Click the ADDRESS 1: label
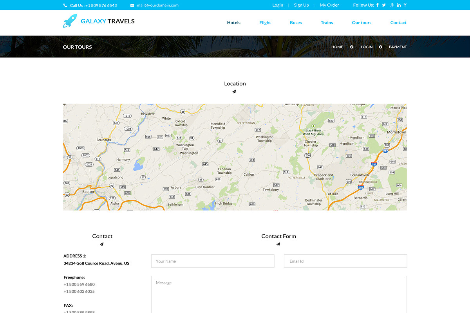Image resolution: width=470 pixels, height=313 pixels. (x=75, y=256)
